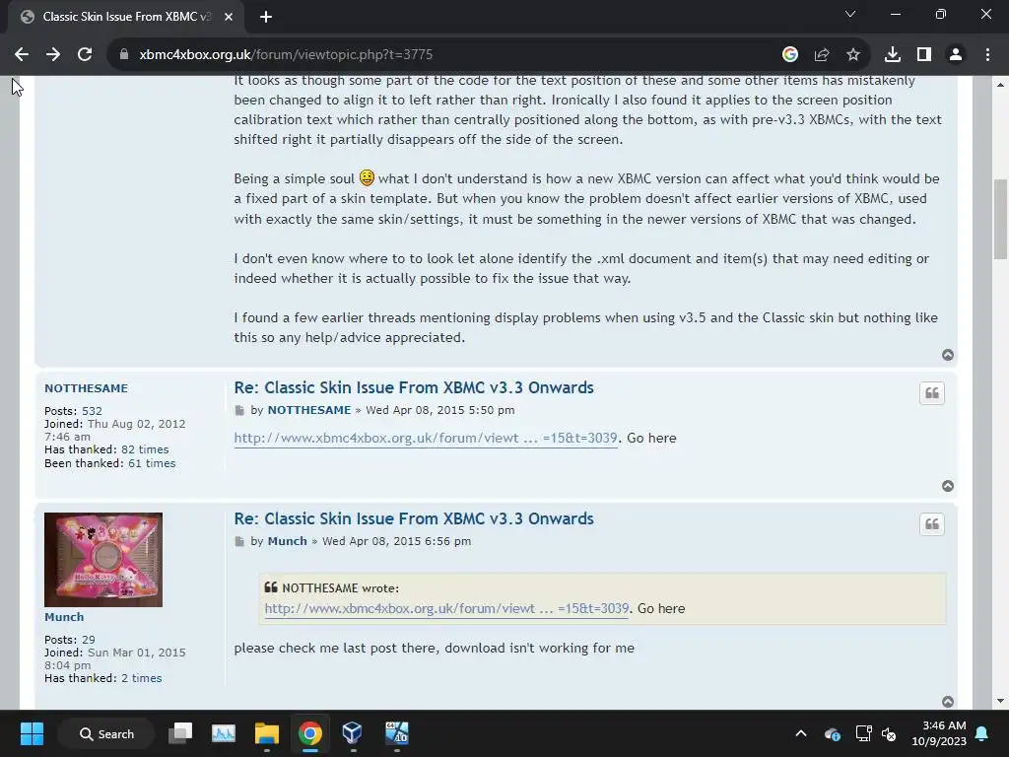
Task: Open the tab search chevron
Action: 850,14
